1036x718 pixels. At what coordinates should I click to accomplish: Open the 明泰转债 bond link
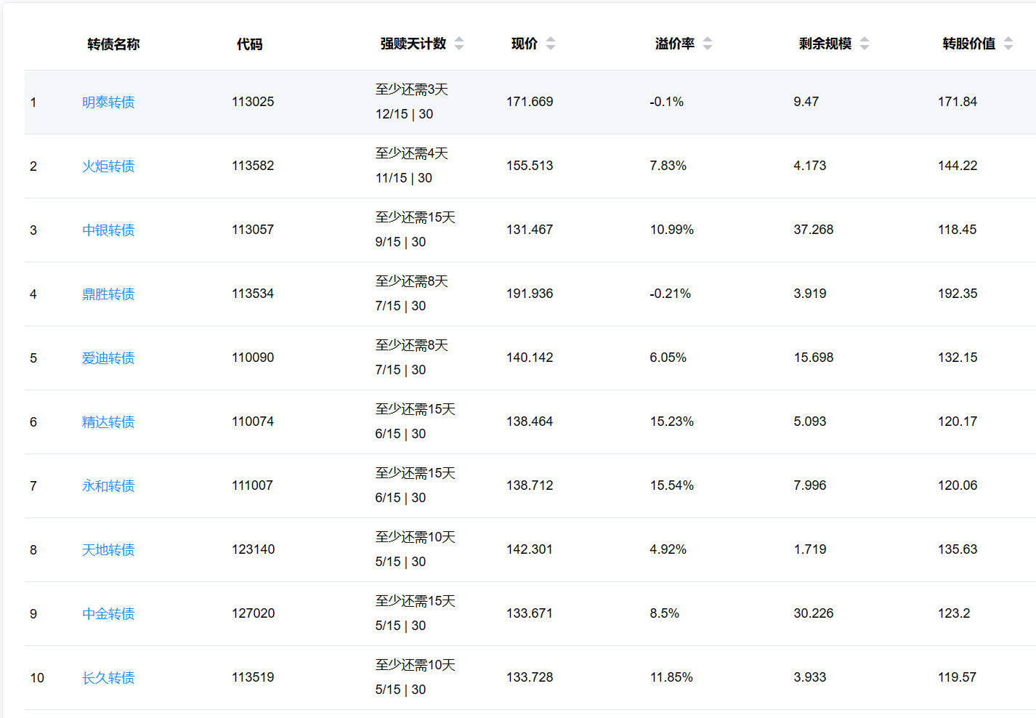[x=108, y=102]
